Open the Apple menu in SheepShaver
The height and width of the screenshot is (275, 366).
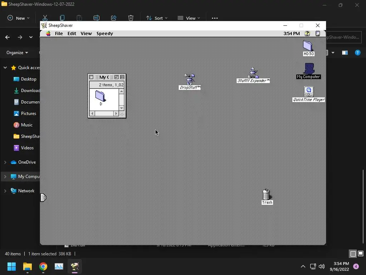[48, 33]
